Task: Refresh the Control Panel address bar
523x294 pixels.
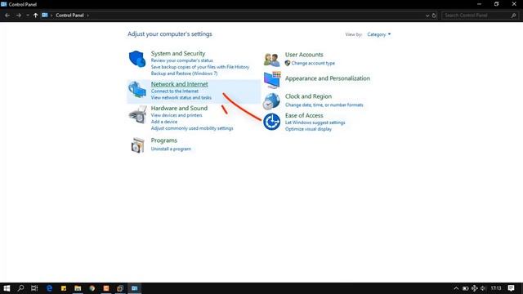Action: 434,16
